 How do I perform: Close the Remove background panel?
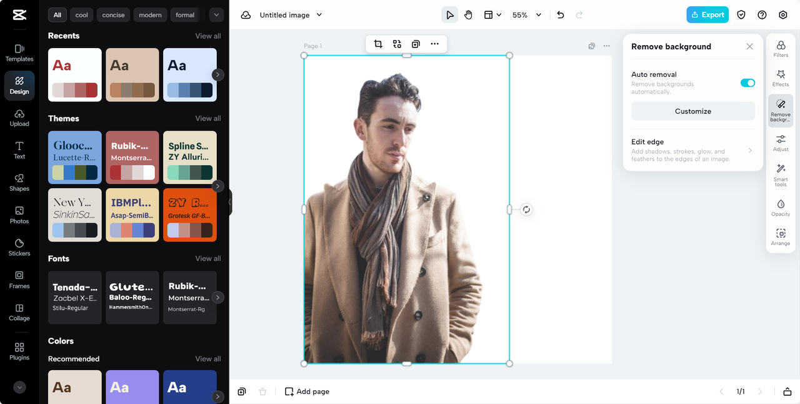(x=750, y=46)
